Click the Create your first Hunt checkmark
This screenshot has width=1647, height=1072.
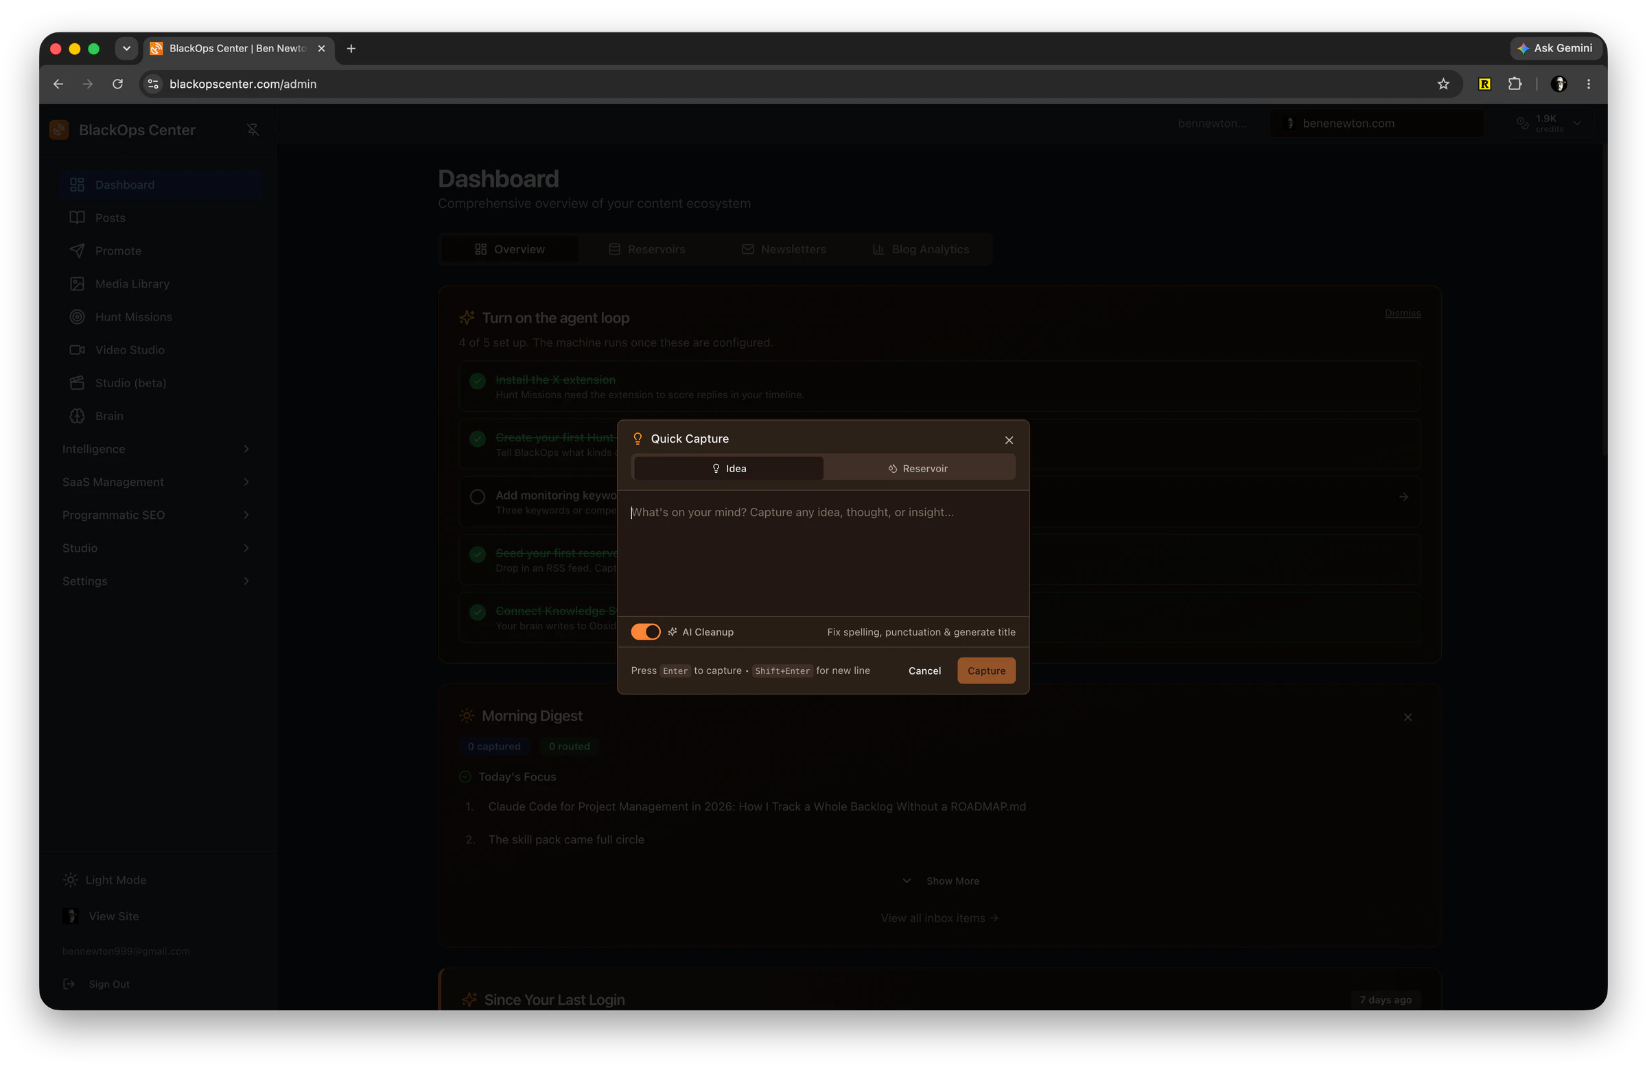[x=478, y=439]
